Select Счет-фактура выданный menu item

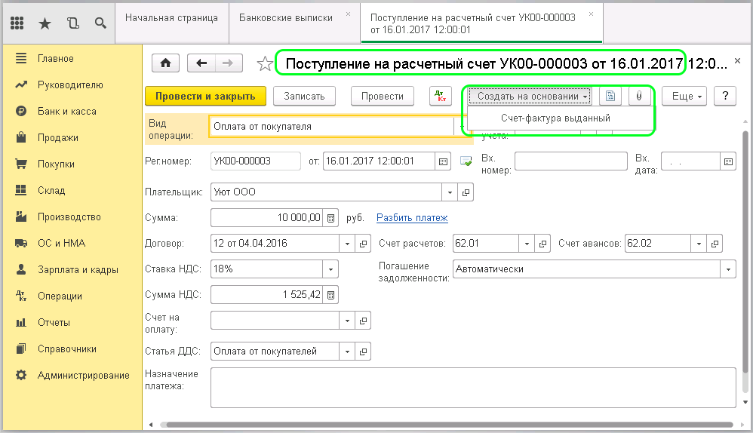(x=555, y=118)
